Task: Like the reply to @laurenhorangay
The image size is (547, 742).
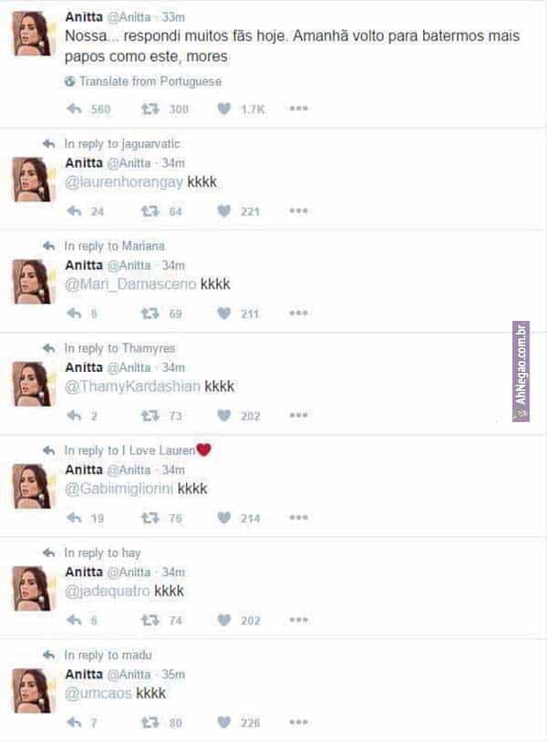Action: (x=224, y=211)
